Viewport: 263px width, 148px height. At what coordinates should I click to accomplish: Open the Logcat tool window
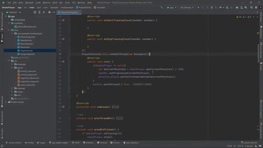point(41,143)
